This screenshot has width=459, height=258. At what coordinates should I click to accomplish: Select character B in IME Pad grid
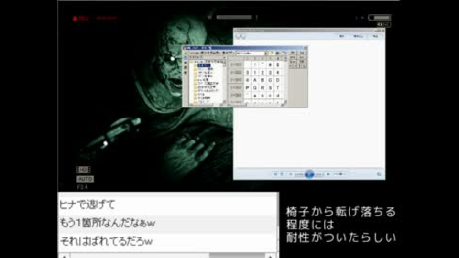[262, 80]
